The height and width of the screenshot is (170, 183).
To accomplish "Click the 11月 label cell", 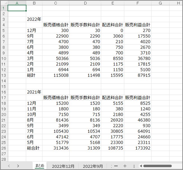I will (34, 109).
